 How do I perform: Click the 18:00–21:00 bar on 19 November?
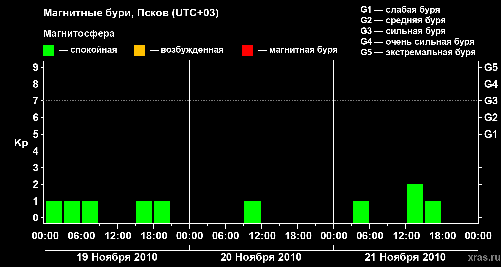[x=162, y=212]
